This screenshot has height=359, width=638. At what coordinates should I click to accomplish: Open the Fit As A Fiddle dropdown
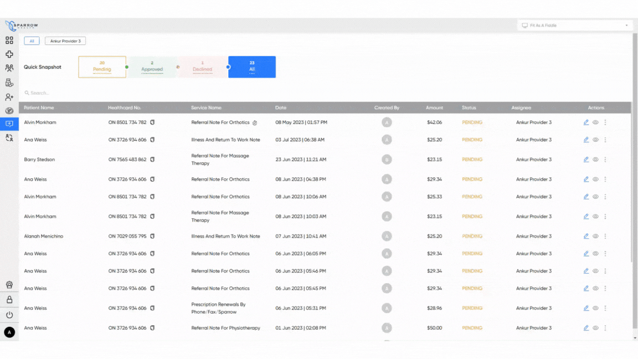coord(575,25)
